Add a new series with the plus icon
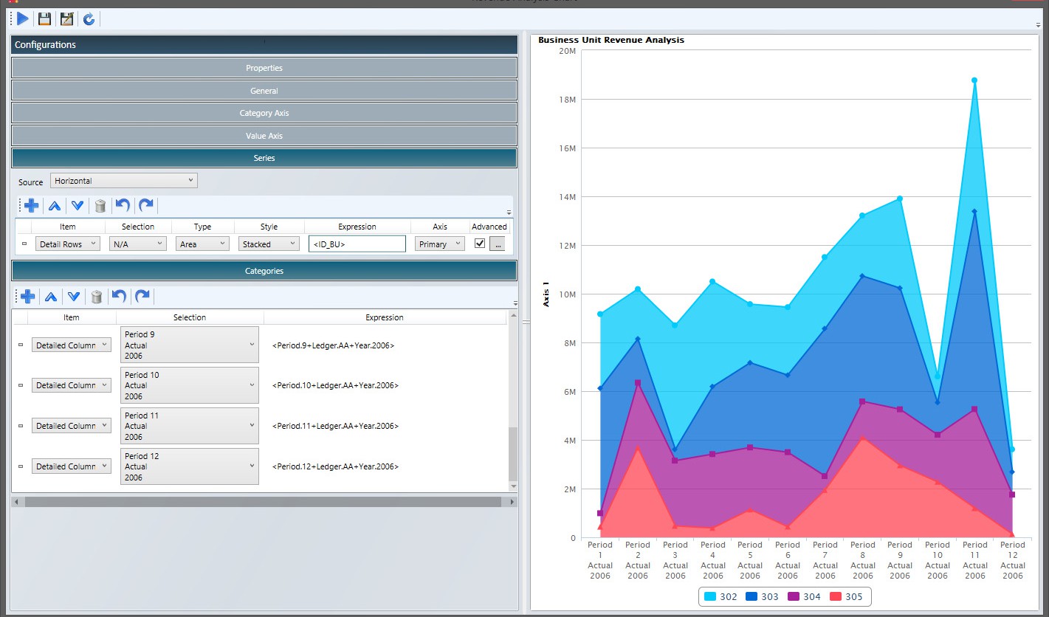The image size is (1049, 617). click(31, 206)
